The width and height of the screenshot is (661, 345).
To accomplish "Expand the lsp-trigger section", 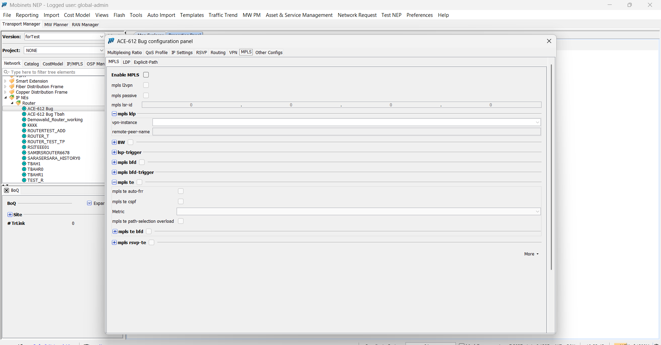I will click(x=114, y=153).
